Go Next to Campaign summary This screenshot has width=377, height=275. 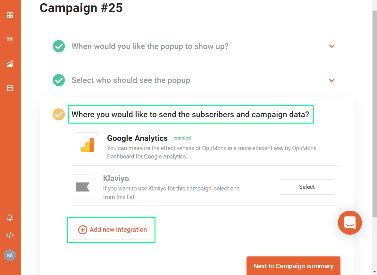pyautogui.click(x=293, y=266)
